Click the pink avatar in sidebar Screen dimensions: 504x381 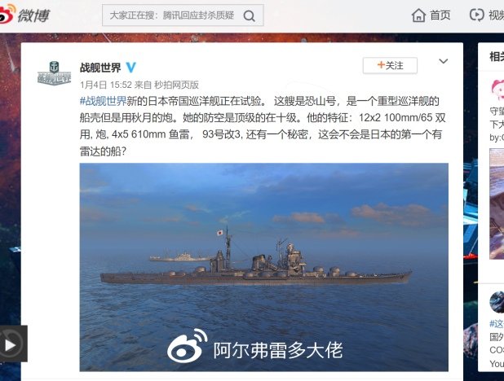[x=497, y=90]
